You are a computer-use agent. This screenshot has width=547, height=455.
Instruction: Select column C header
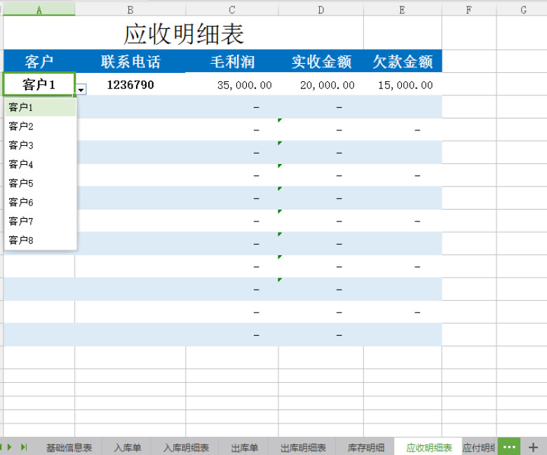232,10
